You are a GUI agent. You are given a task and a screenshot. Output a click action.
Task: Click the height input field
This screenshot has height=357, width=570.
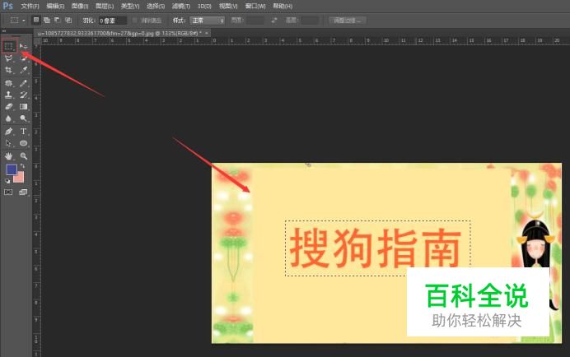[x=310, y=21]
